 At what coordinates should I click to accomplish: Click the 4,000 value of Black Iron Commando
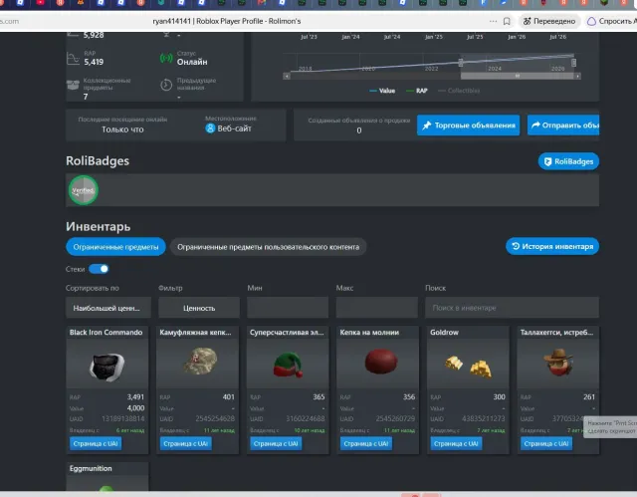click(x=135, y=408)
